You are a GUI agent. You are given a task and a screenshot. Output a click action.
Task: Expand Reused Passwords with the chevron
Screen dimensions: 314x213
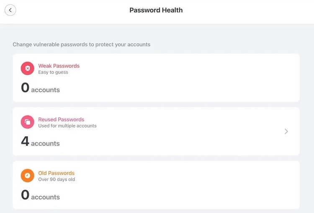tap(286, 131)
